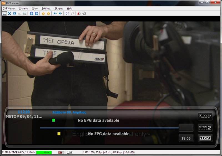Open the Help menu
The width and height of the screenshot is (222, 156).
pos(69,9)
